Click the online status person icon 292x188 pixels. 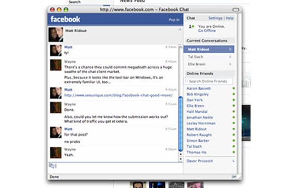(x=191, y=27)
